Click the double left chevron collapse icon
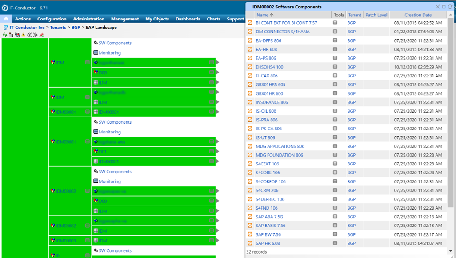The width and height of the screenshot is (456, 258). pyautogui.click(x=29, y=35)
